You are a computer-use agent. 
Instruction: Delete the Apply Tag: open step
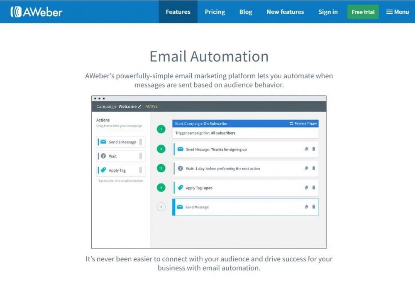coord(314,188)
